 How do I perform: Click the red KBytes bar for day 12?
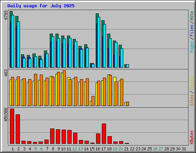point(75,138)
